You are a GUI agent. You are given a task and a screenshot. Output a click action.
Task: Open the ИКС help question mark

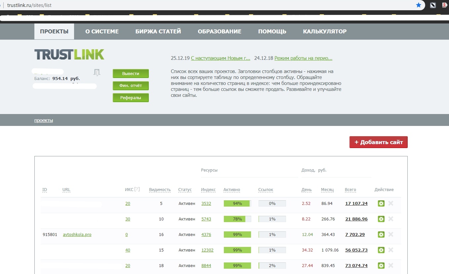[137, 189]
